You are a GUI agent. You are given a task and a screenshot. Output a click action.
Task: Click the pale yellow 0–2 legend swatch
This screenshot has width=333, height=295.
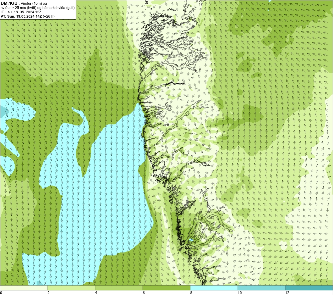point(24,288)
